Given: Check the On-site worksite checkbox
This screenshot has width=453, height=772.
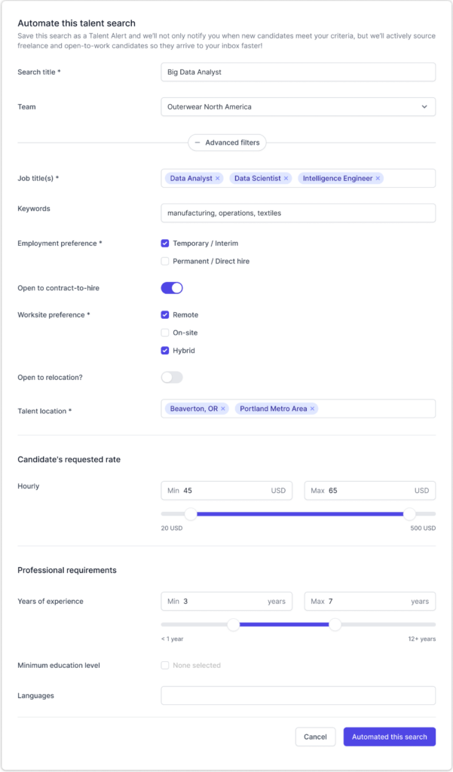Looking at the screenshot, I should pyautogui.click(x=165, y=332).
